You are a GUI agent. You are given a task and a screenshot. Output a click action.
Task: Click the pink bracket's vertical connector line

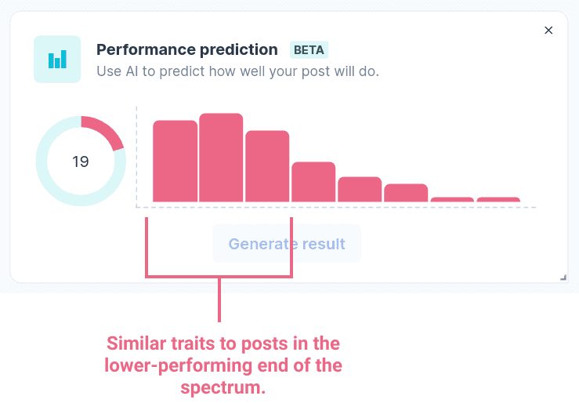tap(219, 300)
